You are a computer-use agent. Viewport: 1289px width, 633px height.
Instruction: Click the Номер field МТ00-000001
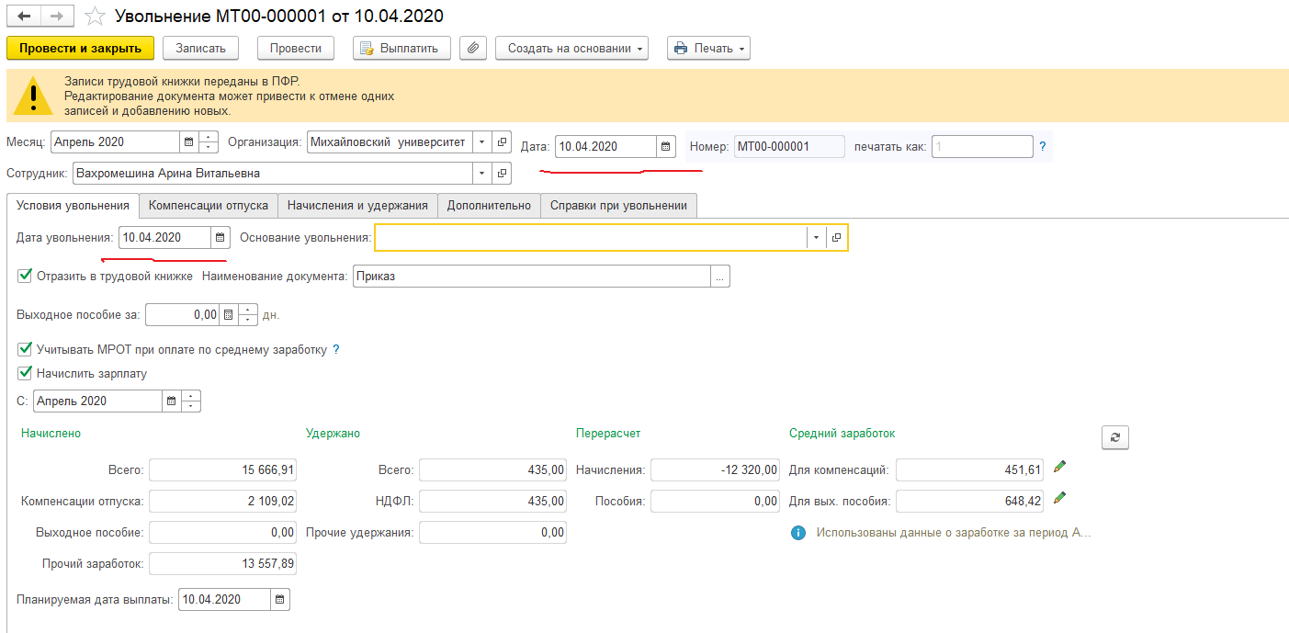(x=789, y=146)
